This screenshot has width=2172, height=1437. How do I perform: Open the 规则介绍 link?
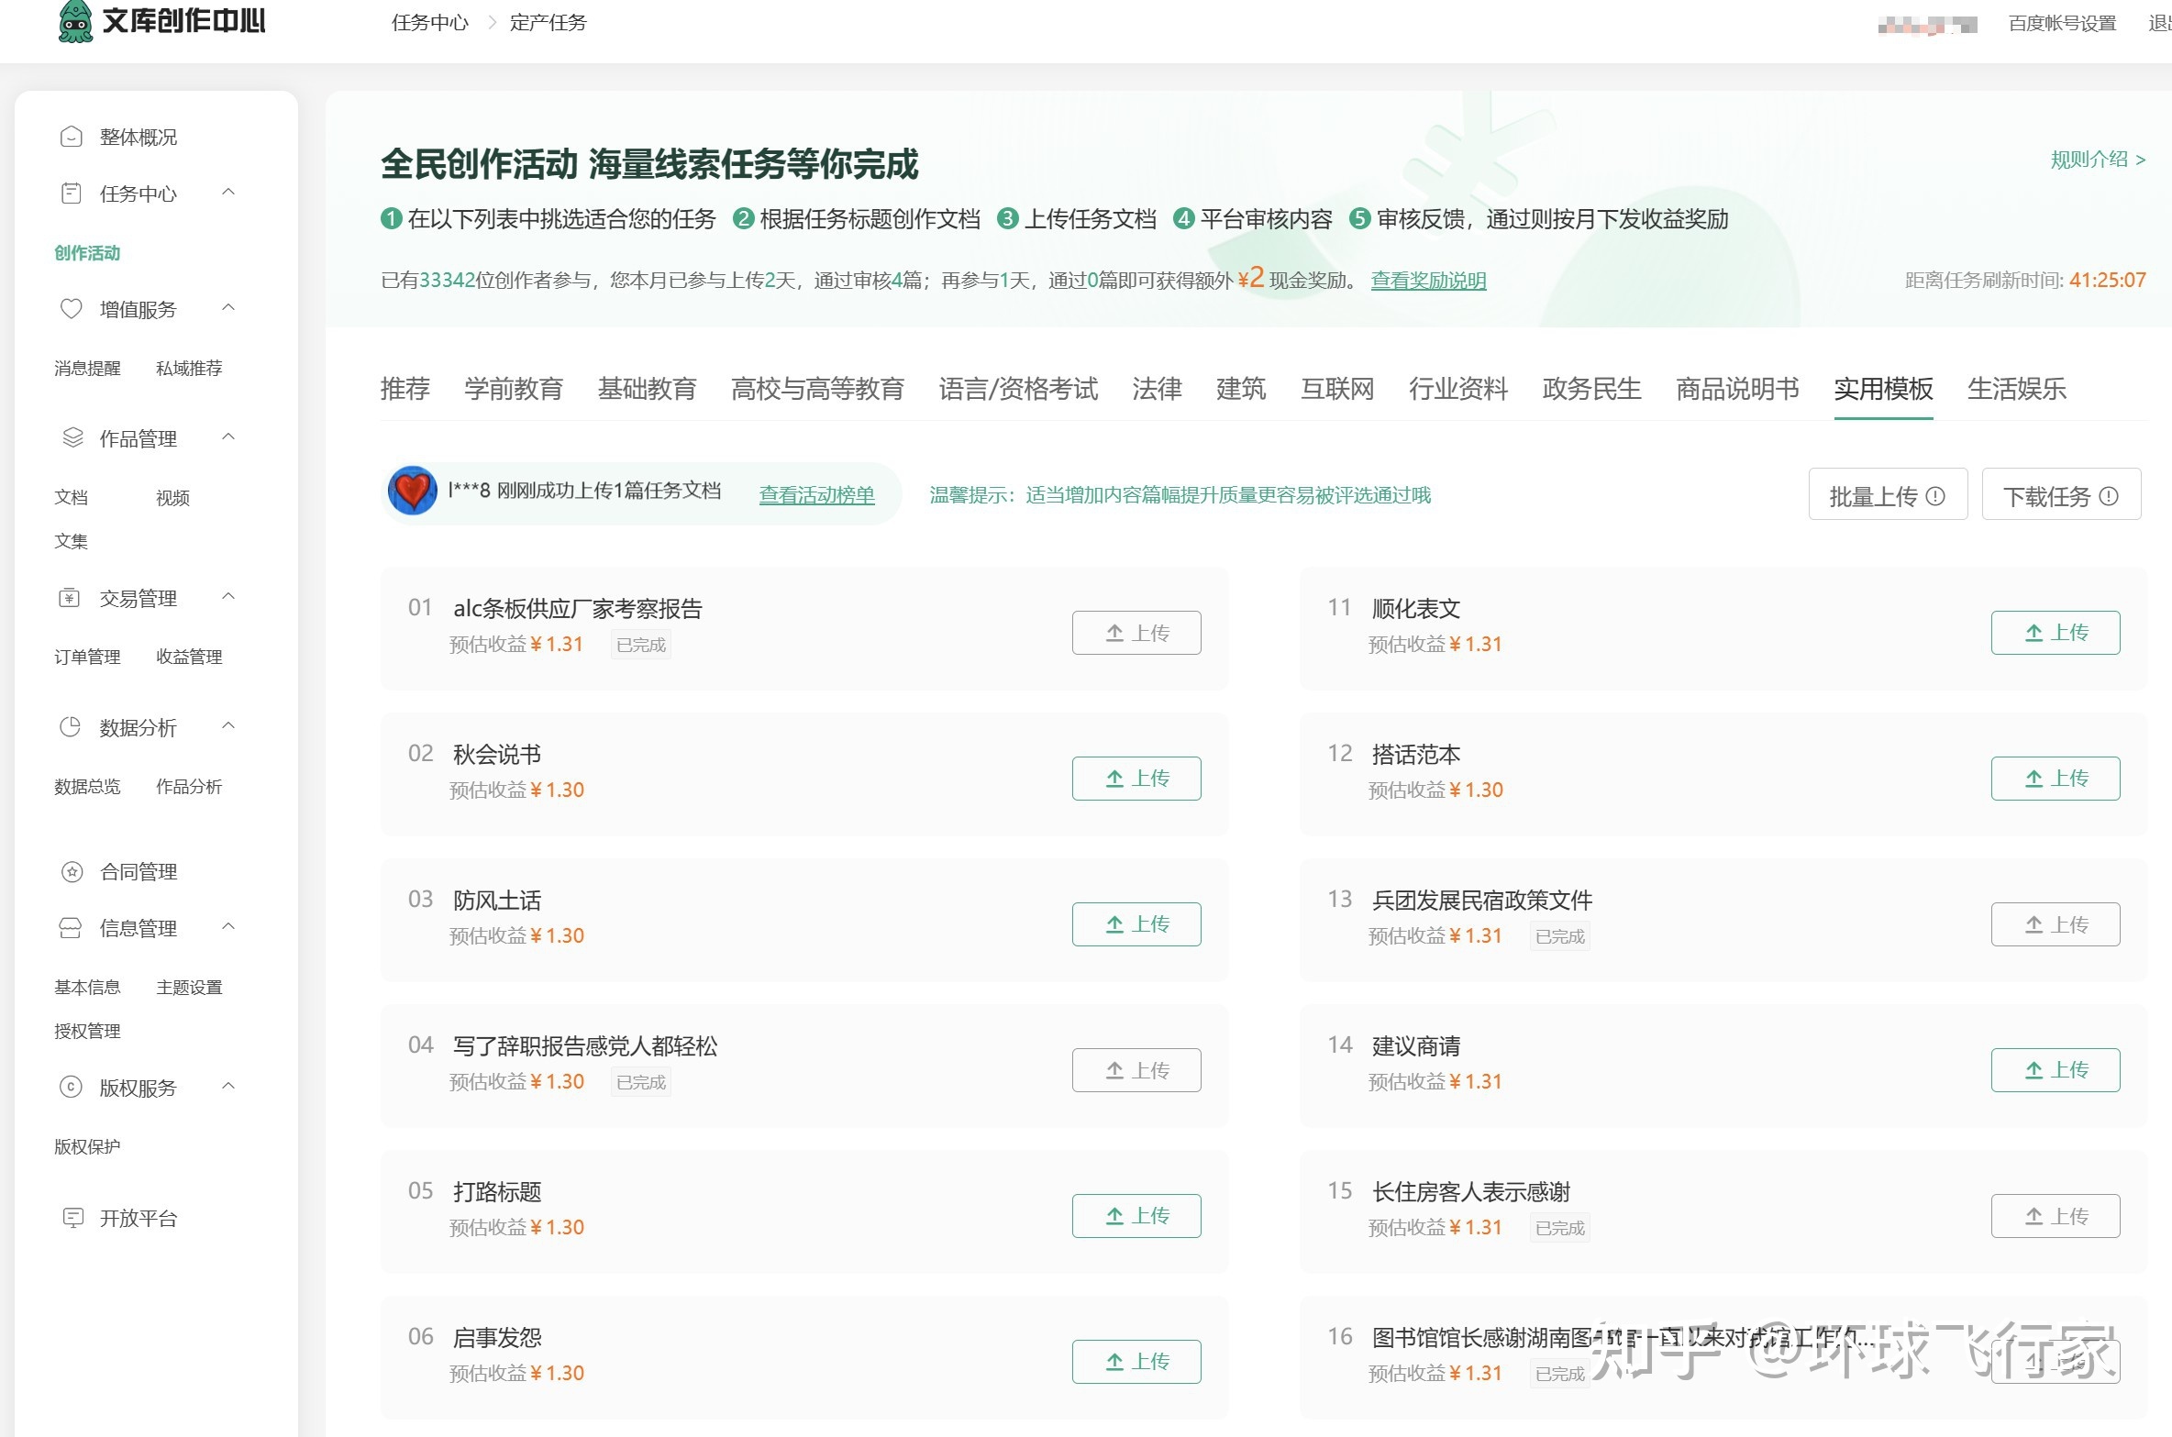[2098, 160]
